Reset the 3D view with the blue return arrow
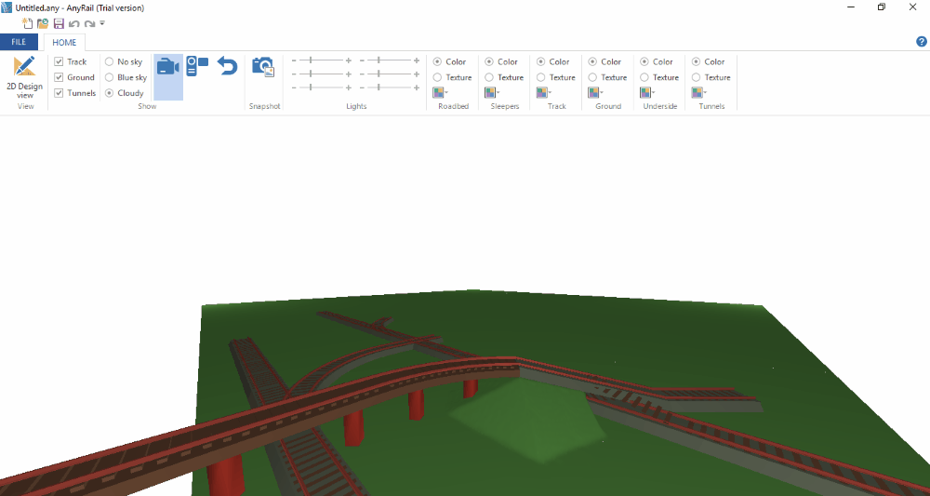930x496 pixels. point(227,65)
